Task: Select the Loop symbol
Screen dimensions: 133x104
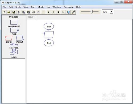Action: click(14, 54)
